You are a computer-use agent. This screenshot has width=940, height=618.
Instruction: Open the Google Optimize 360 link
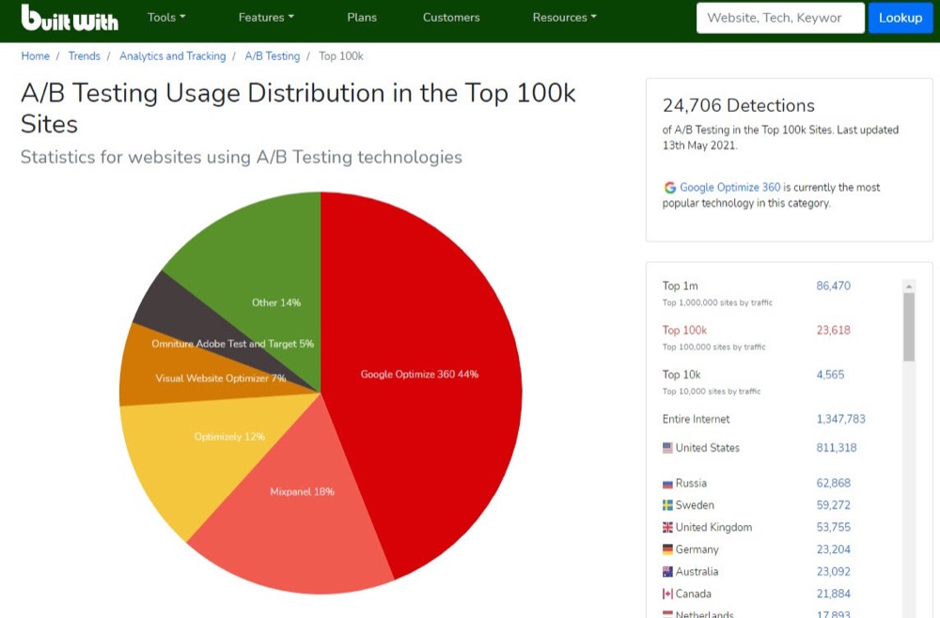(729, 188)
